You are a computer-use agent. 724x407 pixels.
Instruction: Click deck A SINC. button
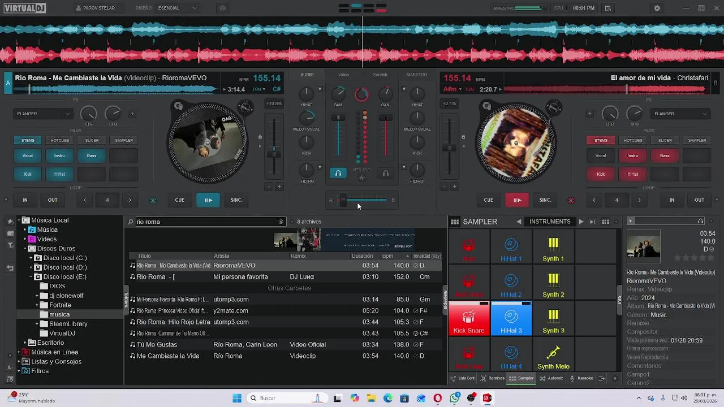pyautogui.click(x=236, y=200)
